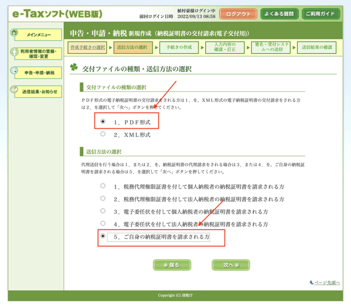The height and width of the screenshot is (306, 351).
Task: Click the 次へ button
Action: 231,265
